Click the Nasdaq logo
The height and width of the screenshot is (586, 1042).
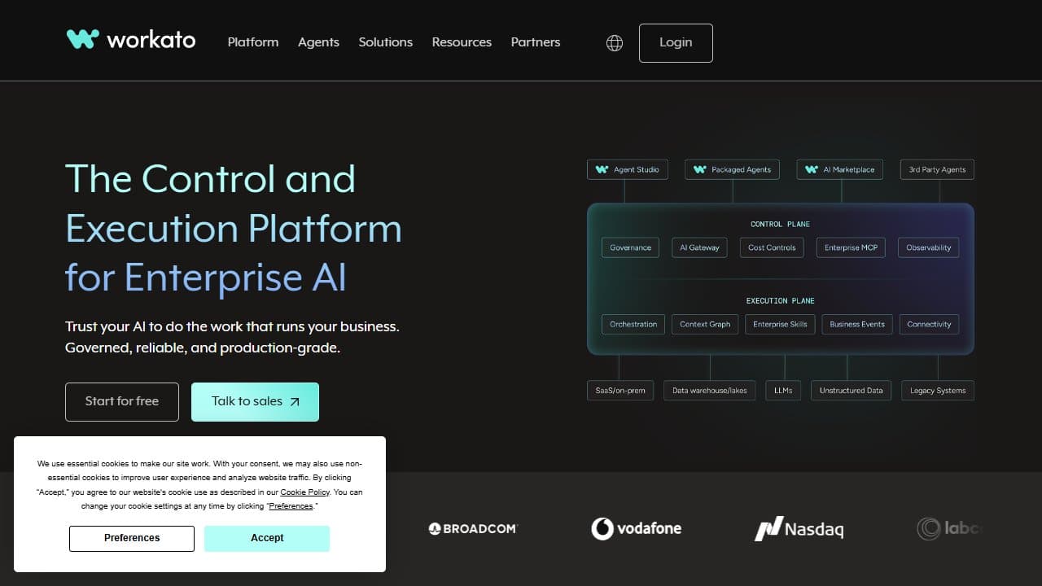[799, 529]
